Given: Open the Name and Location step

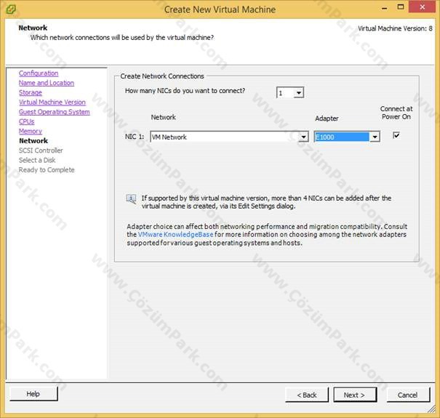Looking at the screenshot, I should click(x=47, y=83).
